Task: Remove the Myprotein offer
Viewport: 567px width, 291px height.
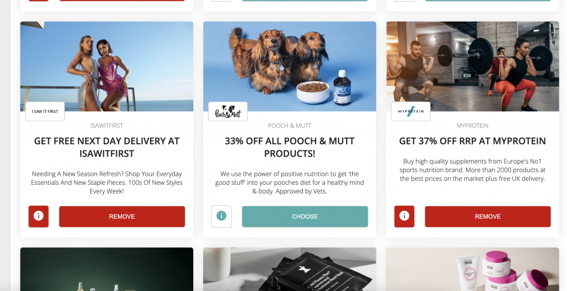Action: point(488,216)
